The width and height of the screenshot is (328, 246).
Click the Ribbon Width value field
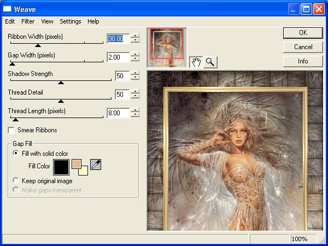(x=118, y=38)
